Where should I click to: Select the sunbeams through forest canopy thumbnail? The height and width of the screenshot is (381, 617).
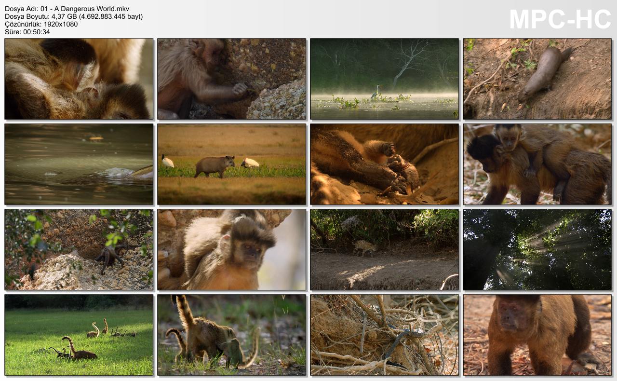click(537, 250)
